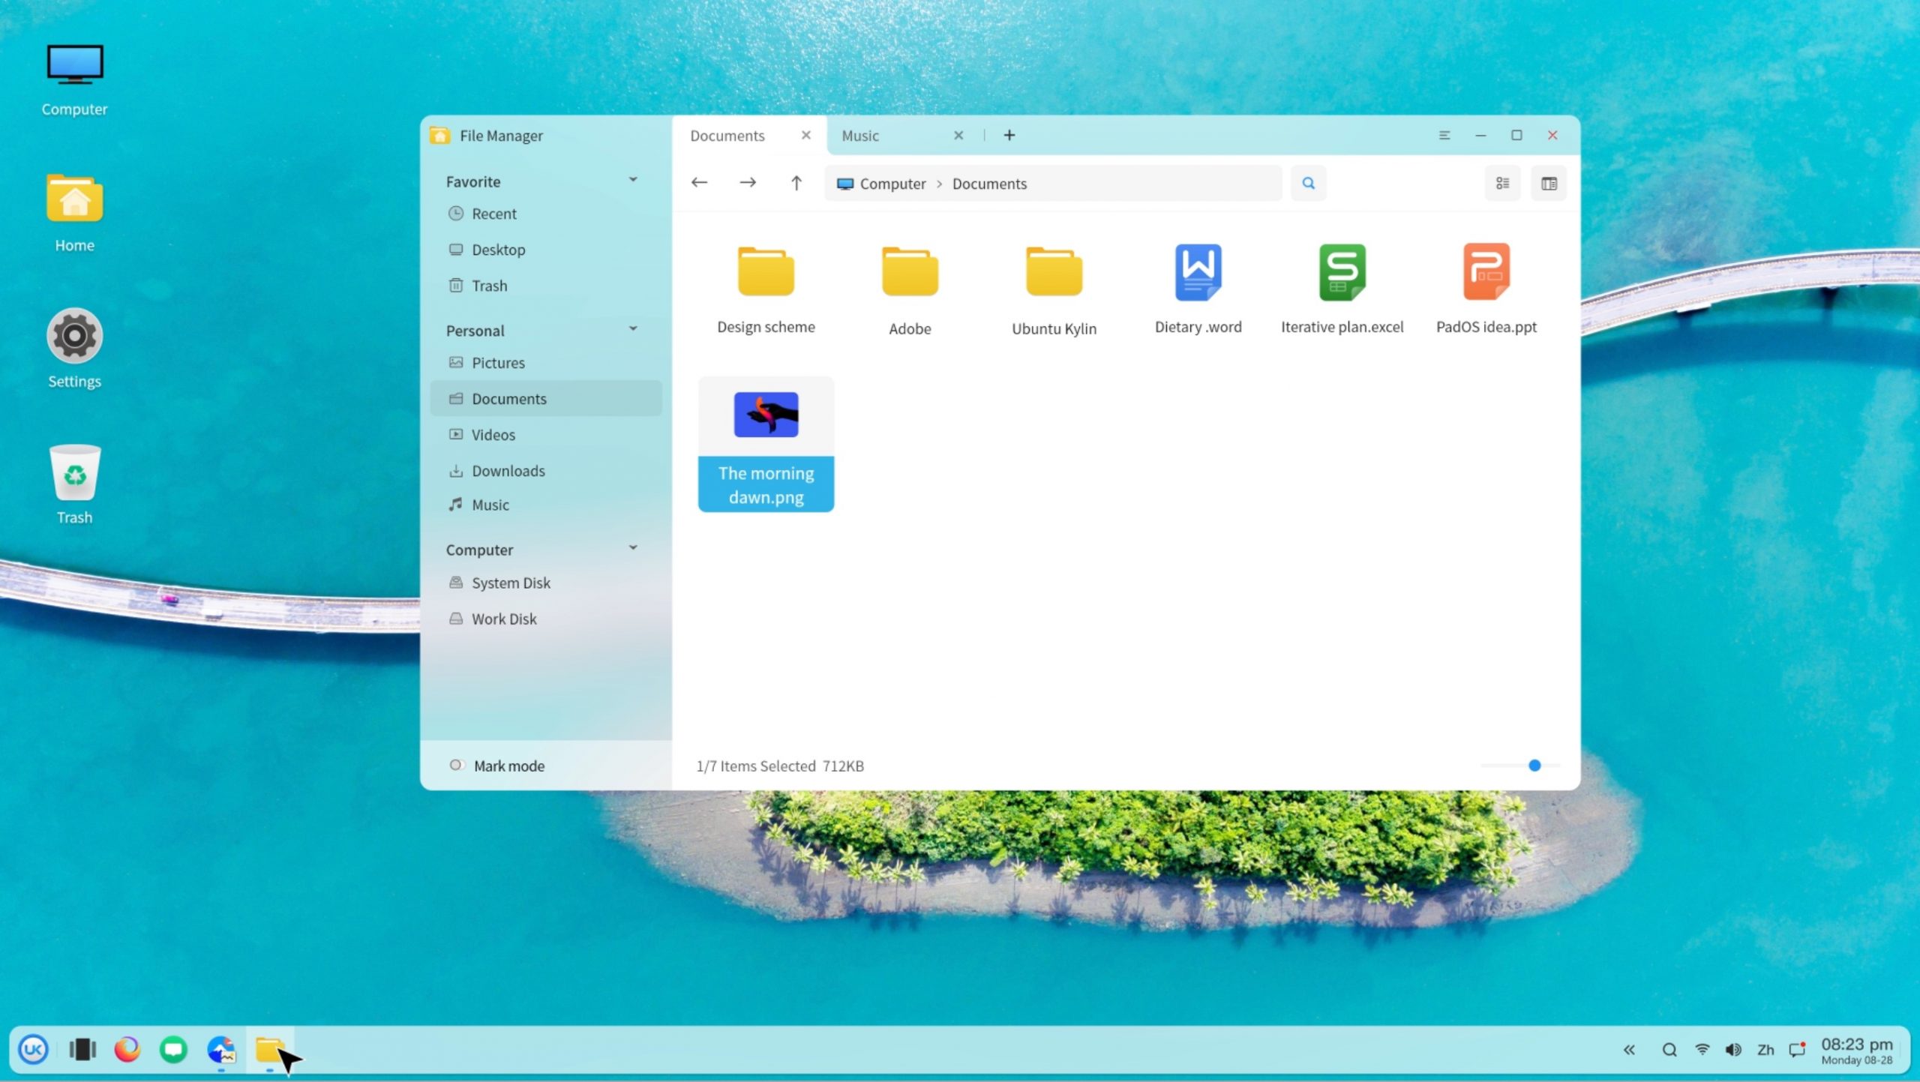Switch to detailed column view

[1549, 183]
